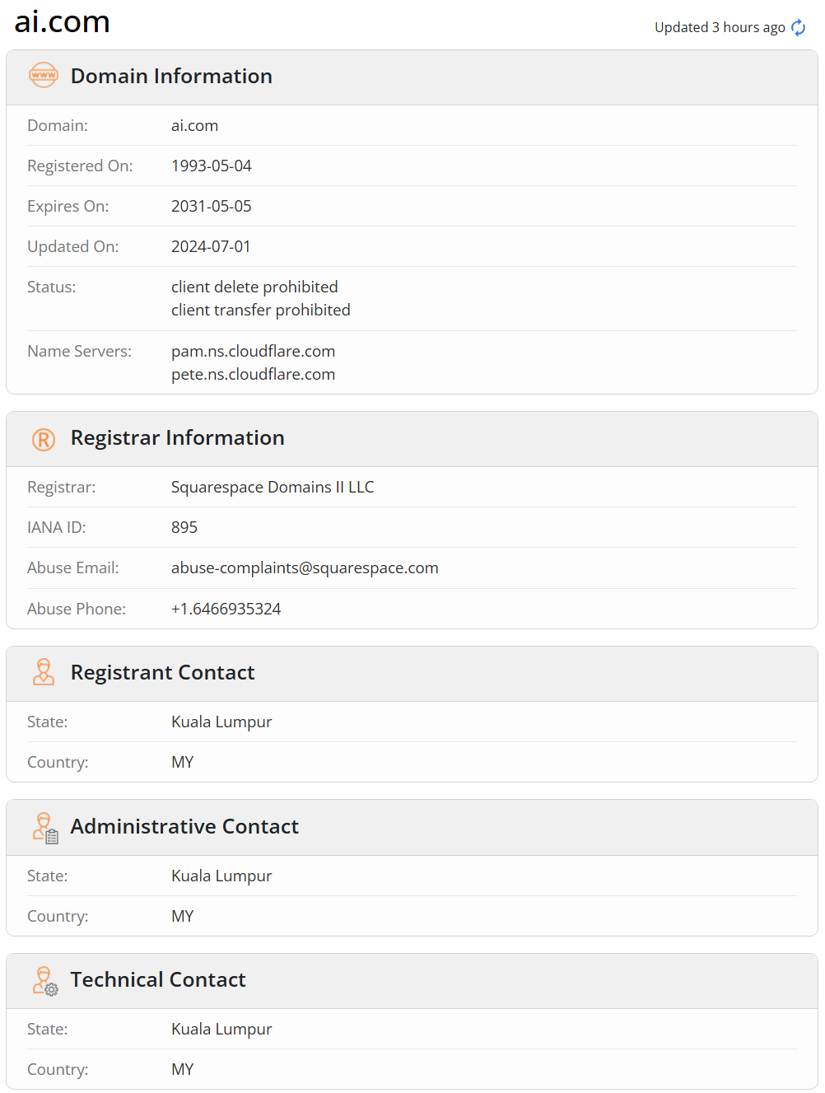Click the Squarespace Domains II LLC registrar name
Image resolution: width=825 pixels, height=1093 pixels.
[272, 488]
